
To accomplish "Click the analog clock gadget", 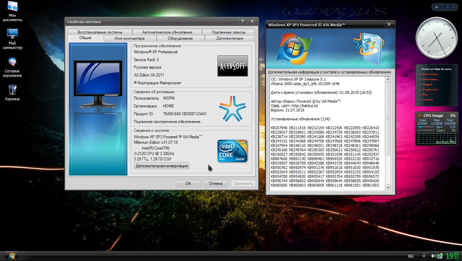I will 437,38.
